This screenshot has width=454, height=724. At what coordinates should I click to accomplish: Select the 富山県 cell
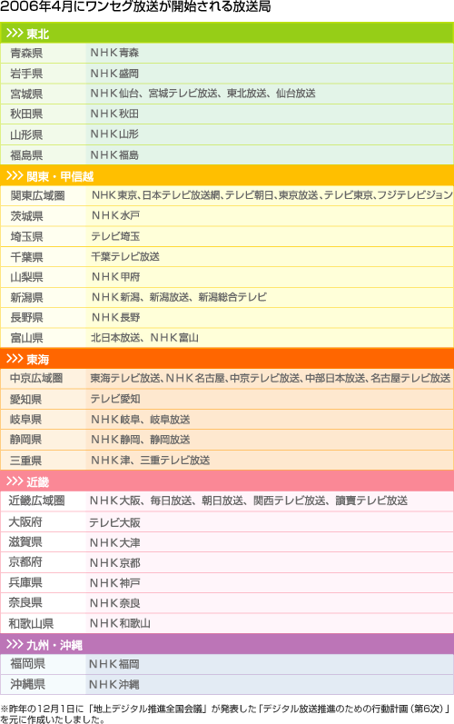click(43, 338)
